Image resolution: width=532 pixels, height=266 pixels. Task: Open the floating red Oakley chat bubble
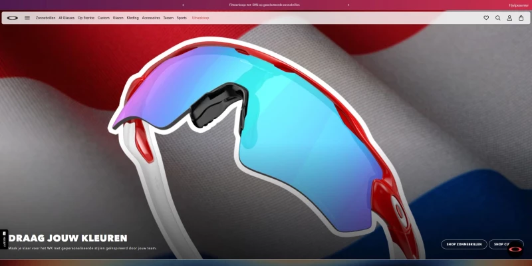point(515,249)
